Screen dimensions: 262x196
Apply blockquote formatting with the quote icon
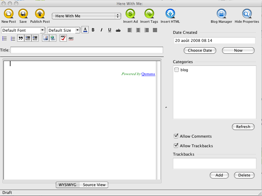click(x=21, y=38)
